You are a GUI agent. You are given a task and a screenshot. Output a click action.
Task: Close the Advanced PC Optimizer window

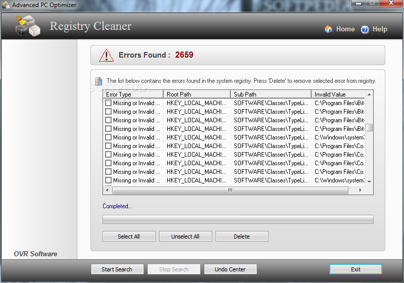pos(391,4)
